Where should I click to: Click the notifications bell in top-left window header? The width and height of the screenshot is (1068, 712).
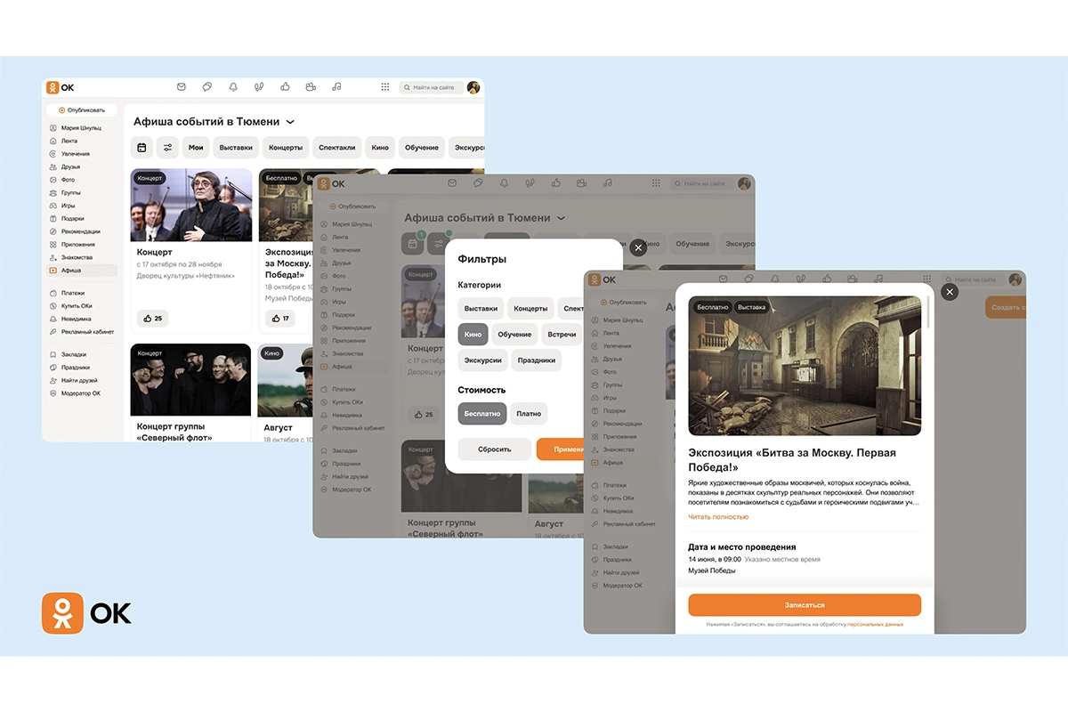click(x=233, y=87)
